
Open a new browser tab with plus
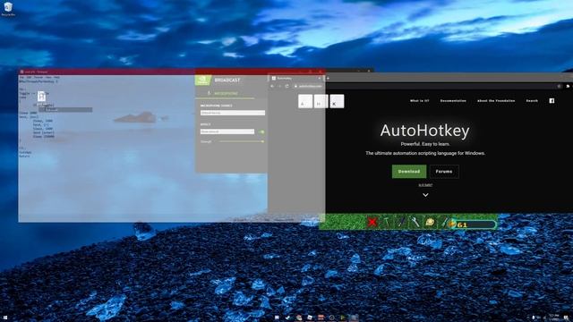tap(328, 78)
